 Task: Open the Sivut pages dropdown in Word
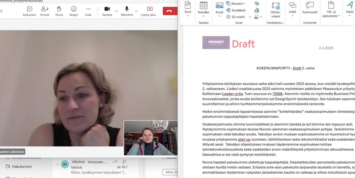pyautogui.click(x=188, y=9)
